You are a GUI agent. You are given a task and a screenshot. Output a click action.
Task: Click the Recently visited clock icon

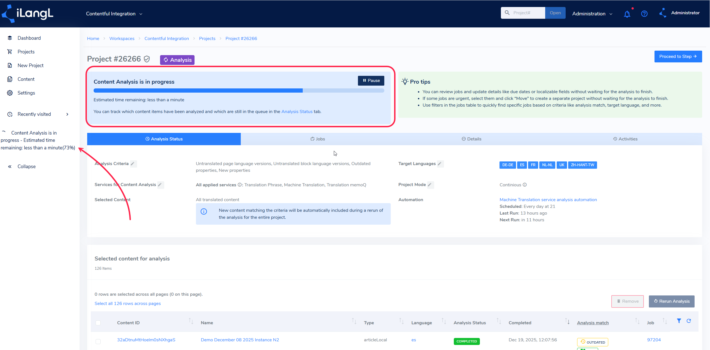click(10, 114)
